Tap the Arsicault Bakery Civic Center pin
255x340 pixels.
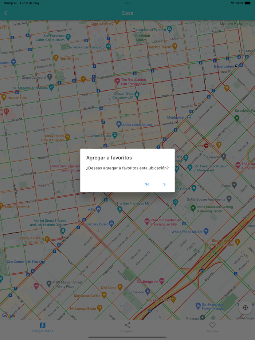click(47, 240)
